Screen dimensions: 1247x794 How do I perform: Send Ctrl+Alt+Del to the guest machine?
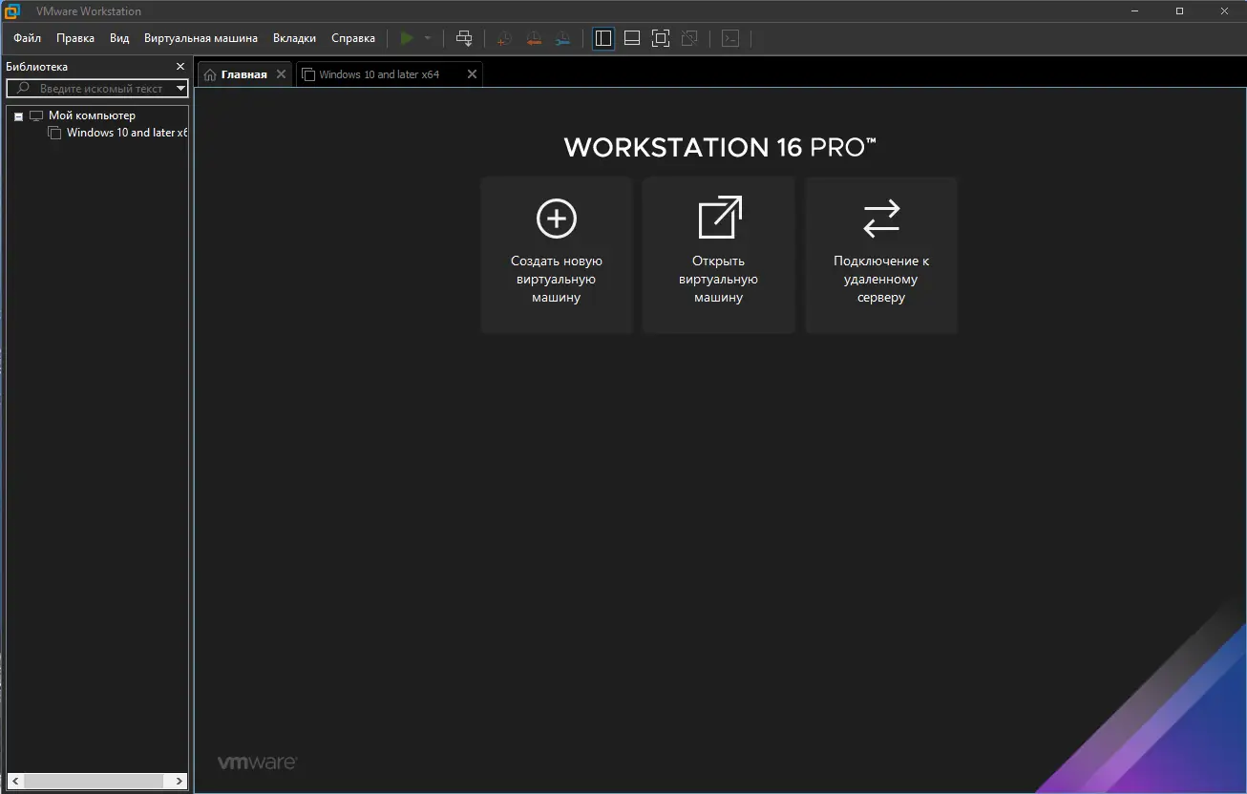click(x=464, y=38)
